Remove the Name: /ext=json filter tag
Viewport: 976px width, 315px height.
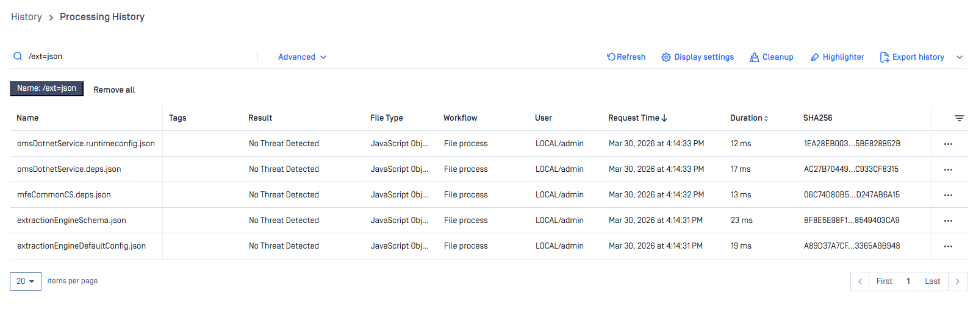pos(46,88)
